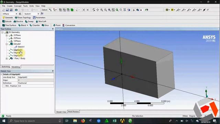
Task: Click the Point tool icon
Action: (54, 25)
